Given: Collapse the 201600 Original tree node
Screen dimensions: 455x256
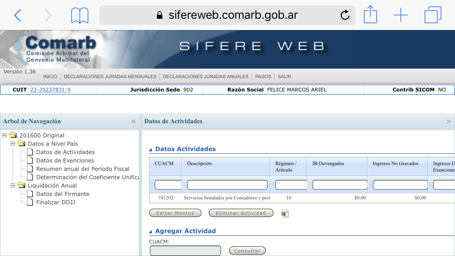Looking at the screenshot, I should coord(4,135).
